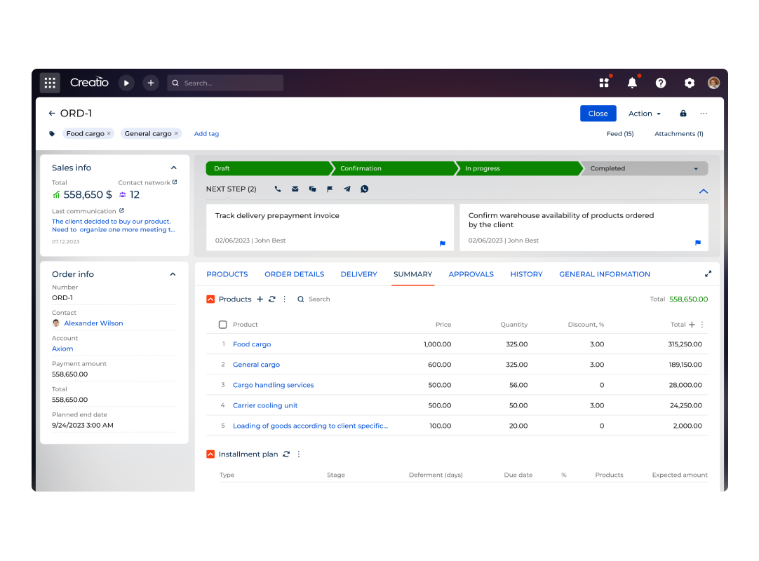Open the Action dropdown menu

click(644, 114)
